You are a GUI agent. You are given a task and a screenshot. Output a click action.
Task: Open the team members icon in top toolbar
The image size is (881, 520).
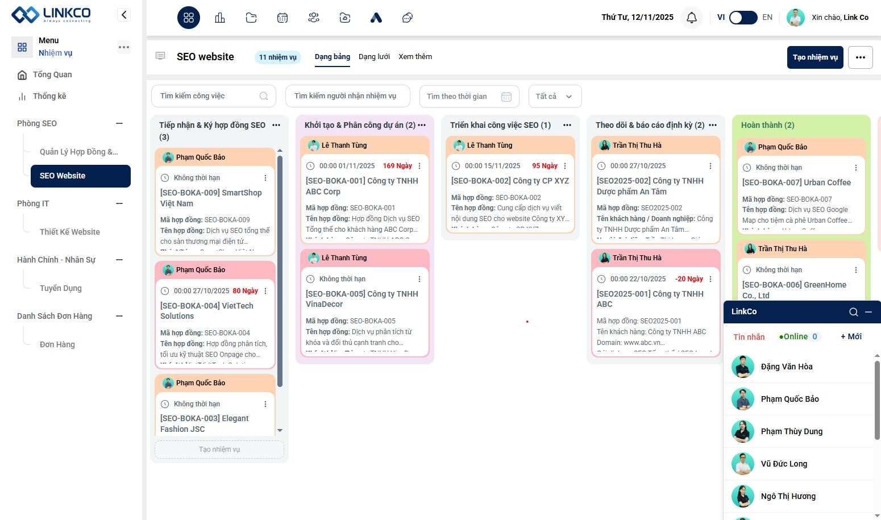pos(314,18)
